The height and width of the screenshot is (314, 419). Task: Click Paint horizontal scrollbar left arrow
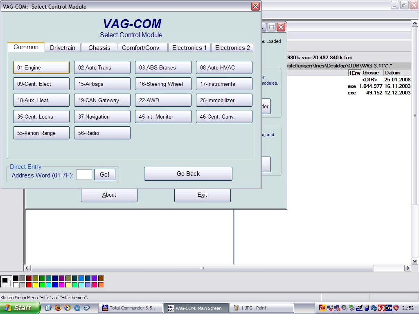click(27, 268)
